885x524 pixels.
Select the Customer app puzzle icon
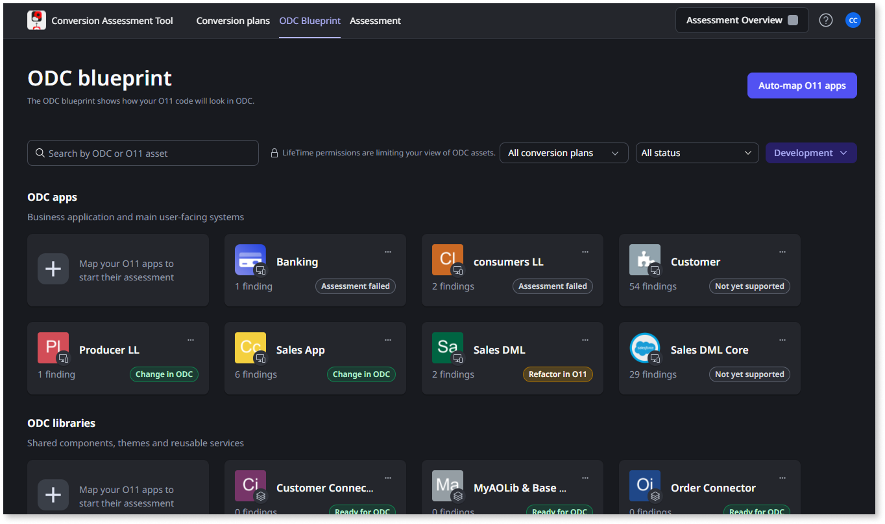coord(644,259)
